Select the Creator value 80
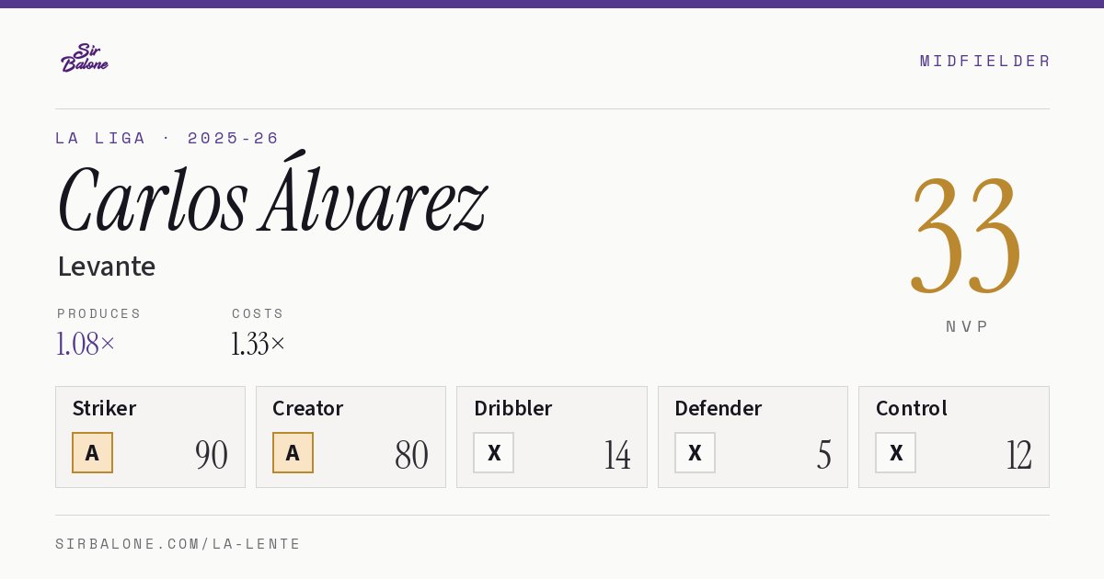The width and height of the screenshot is (1104, 579). (x=411, y=455)
